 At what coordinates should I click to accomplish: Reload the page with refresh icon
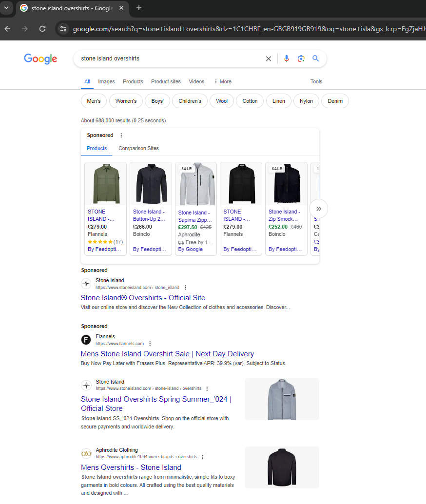click(42, 29)
